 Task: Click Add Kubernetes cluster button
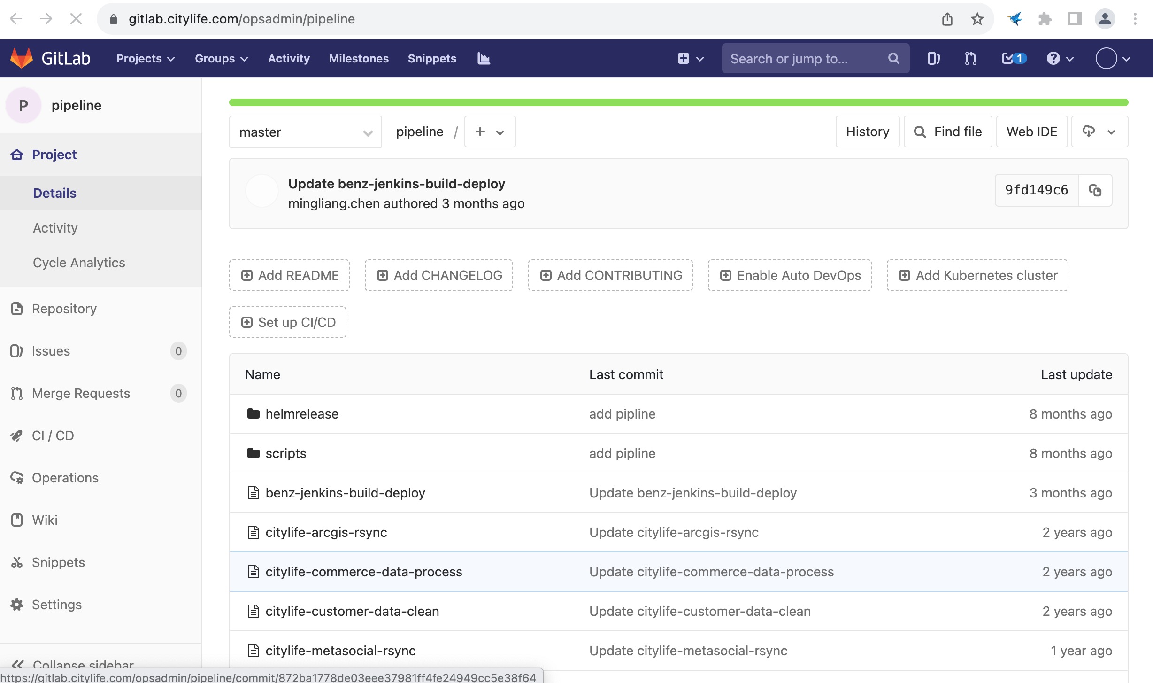(x=977, y=275)
